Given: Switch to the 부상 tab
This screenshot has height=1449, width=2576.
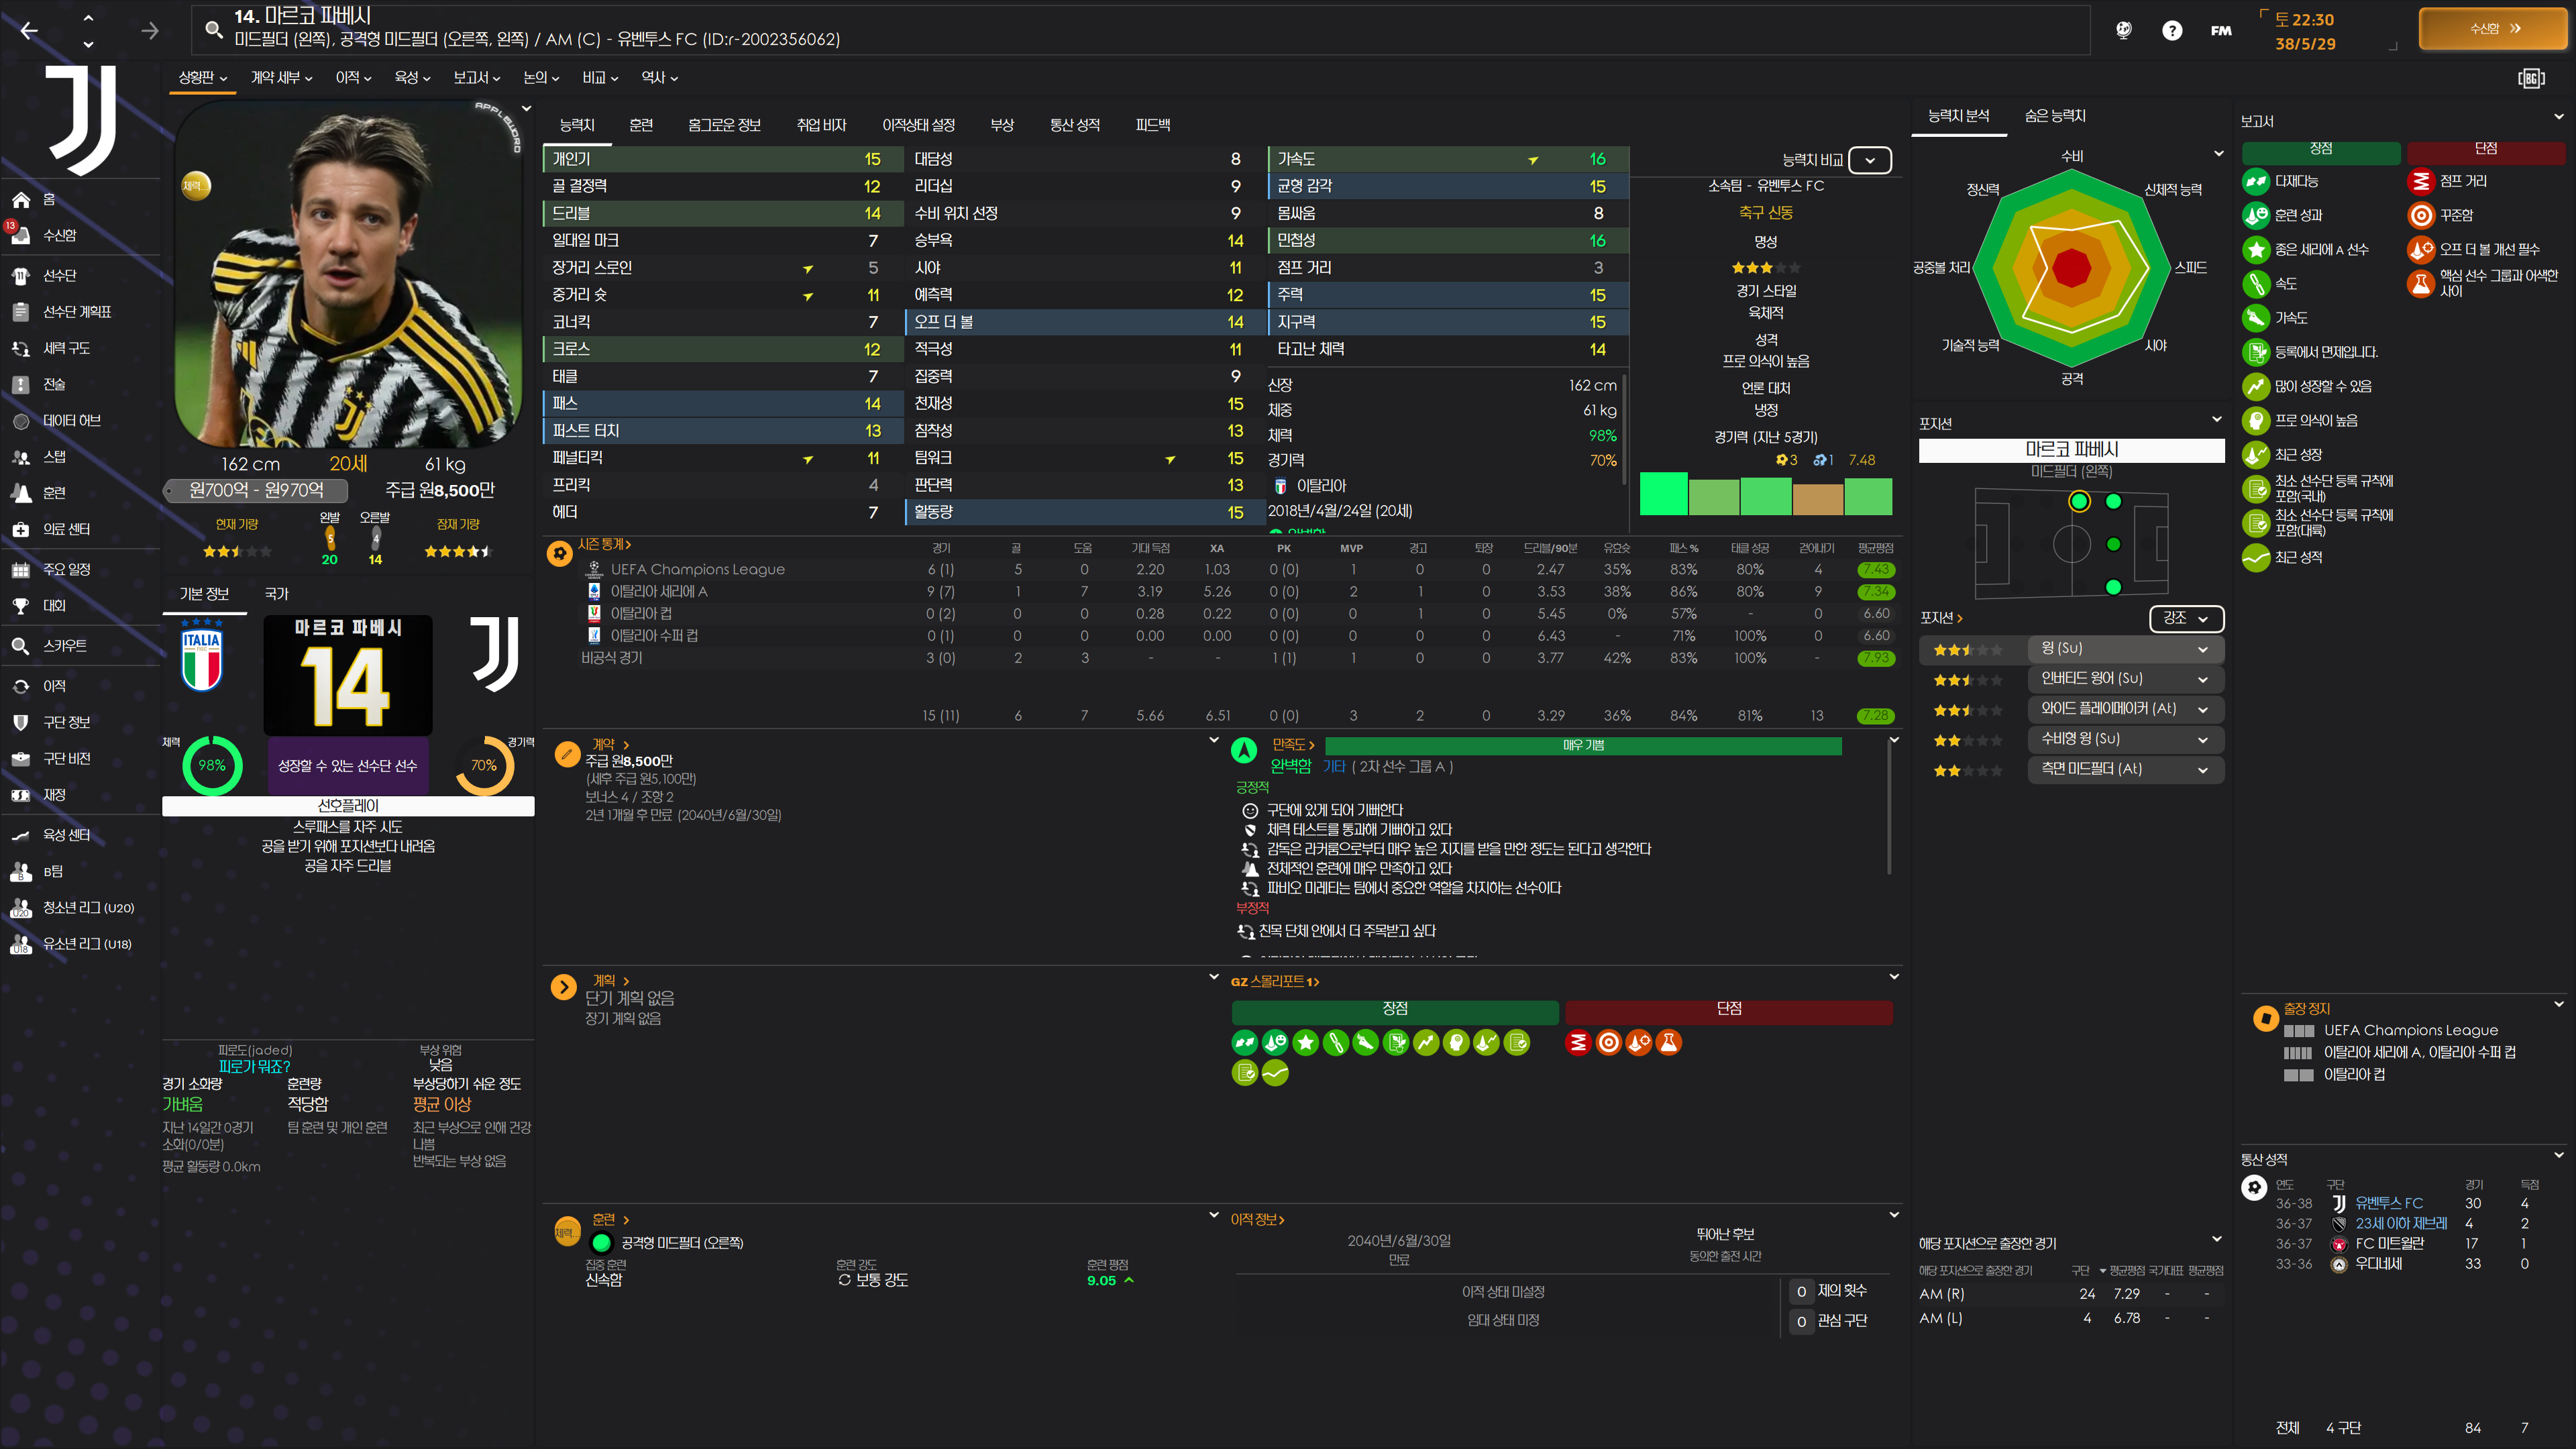Looking at the screenshot, I should (1002, 125).
